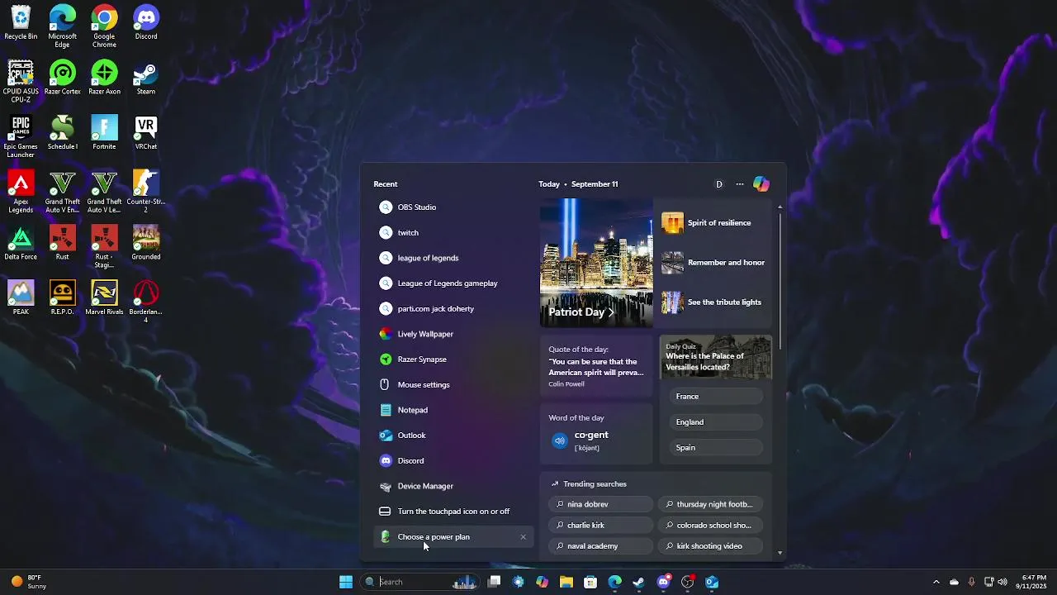Screen dimensions: 1057x595
Task: Choose twitch recent search
Action: click(x=453, y=233)
